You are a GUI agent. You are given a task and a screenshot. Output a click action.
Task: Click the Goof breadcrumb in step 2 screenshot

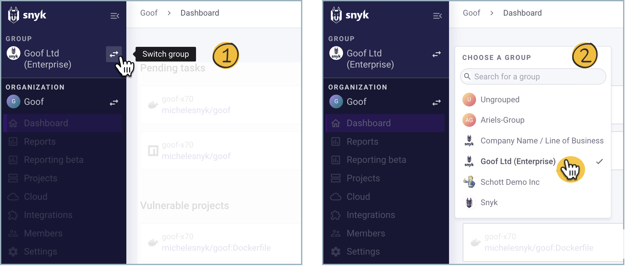[x=471, y=13]
